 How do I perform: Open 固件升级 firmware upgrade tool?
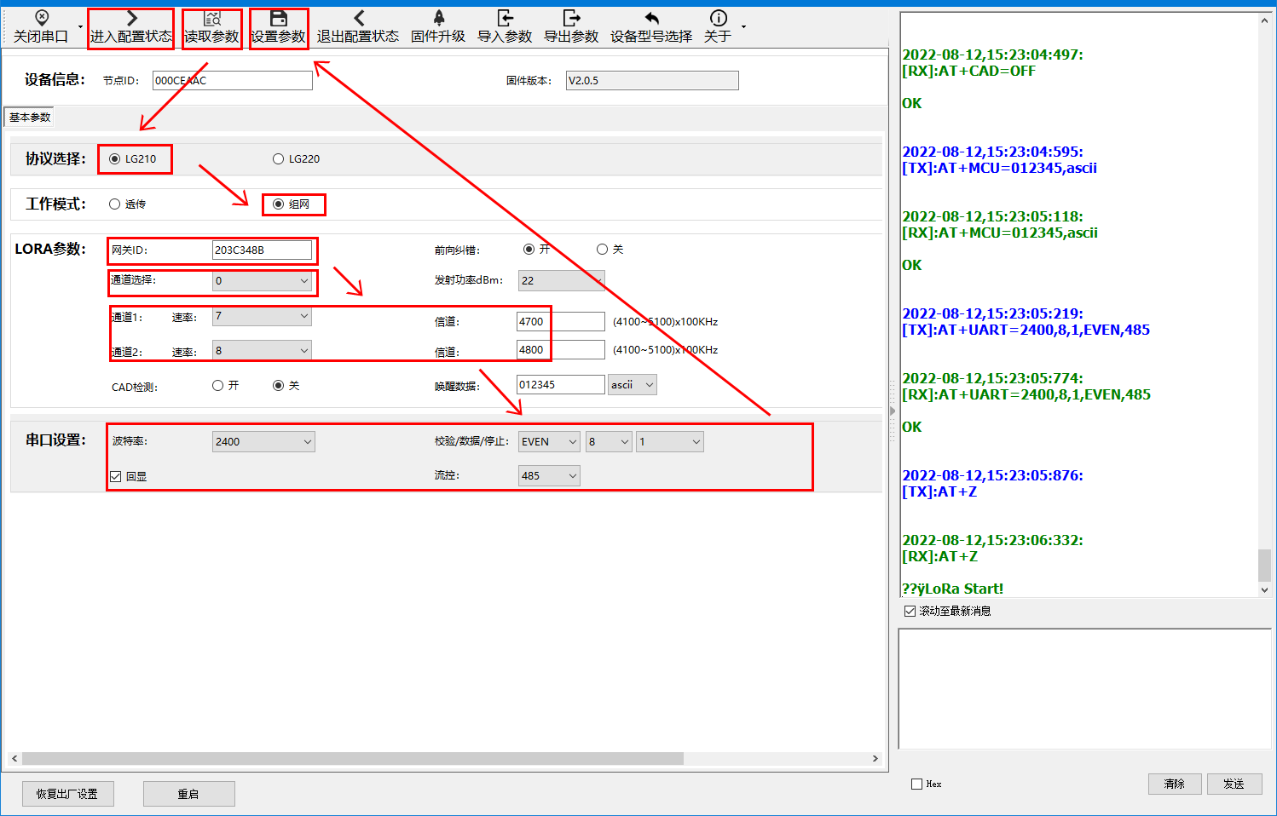[x=438, y=18]
